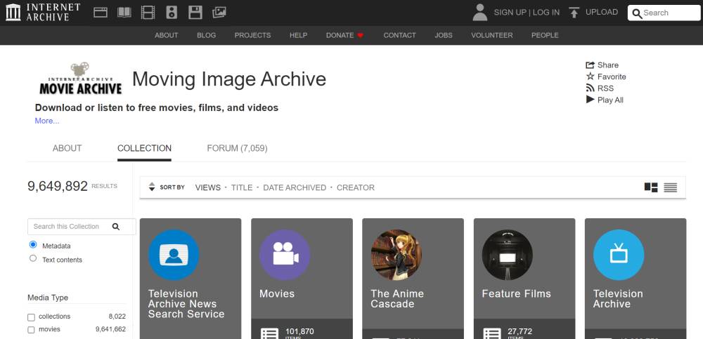
Task: Open CONTACT in the top navigation
Action: tap(400, 35)
